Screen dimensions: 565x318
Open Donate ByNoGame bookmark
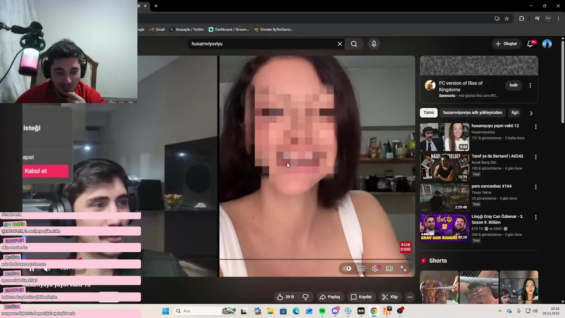tap(273, 30)
